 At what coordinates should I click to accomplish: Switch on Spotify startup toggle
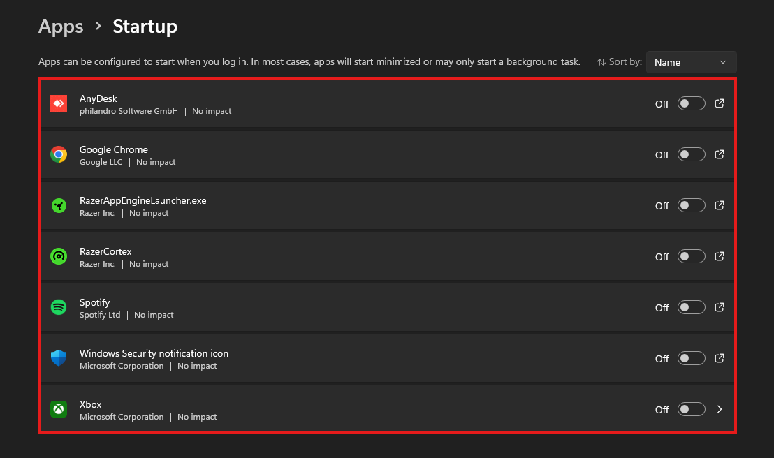coord(691,307)
